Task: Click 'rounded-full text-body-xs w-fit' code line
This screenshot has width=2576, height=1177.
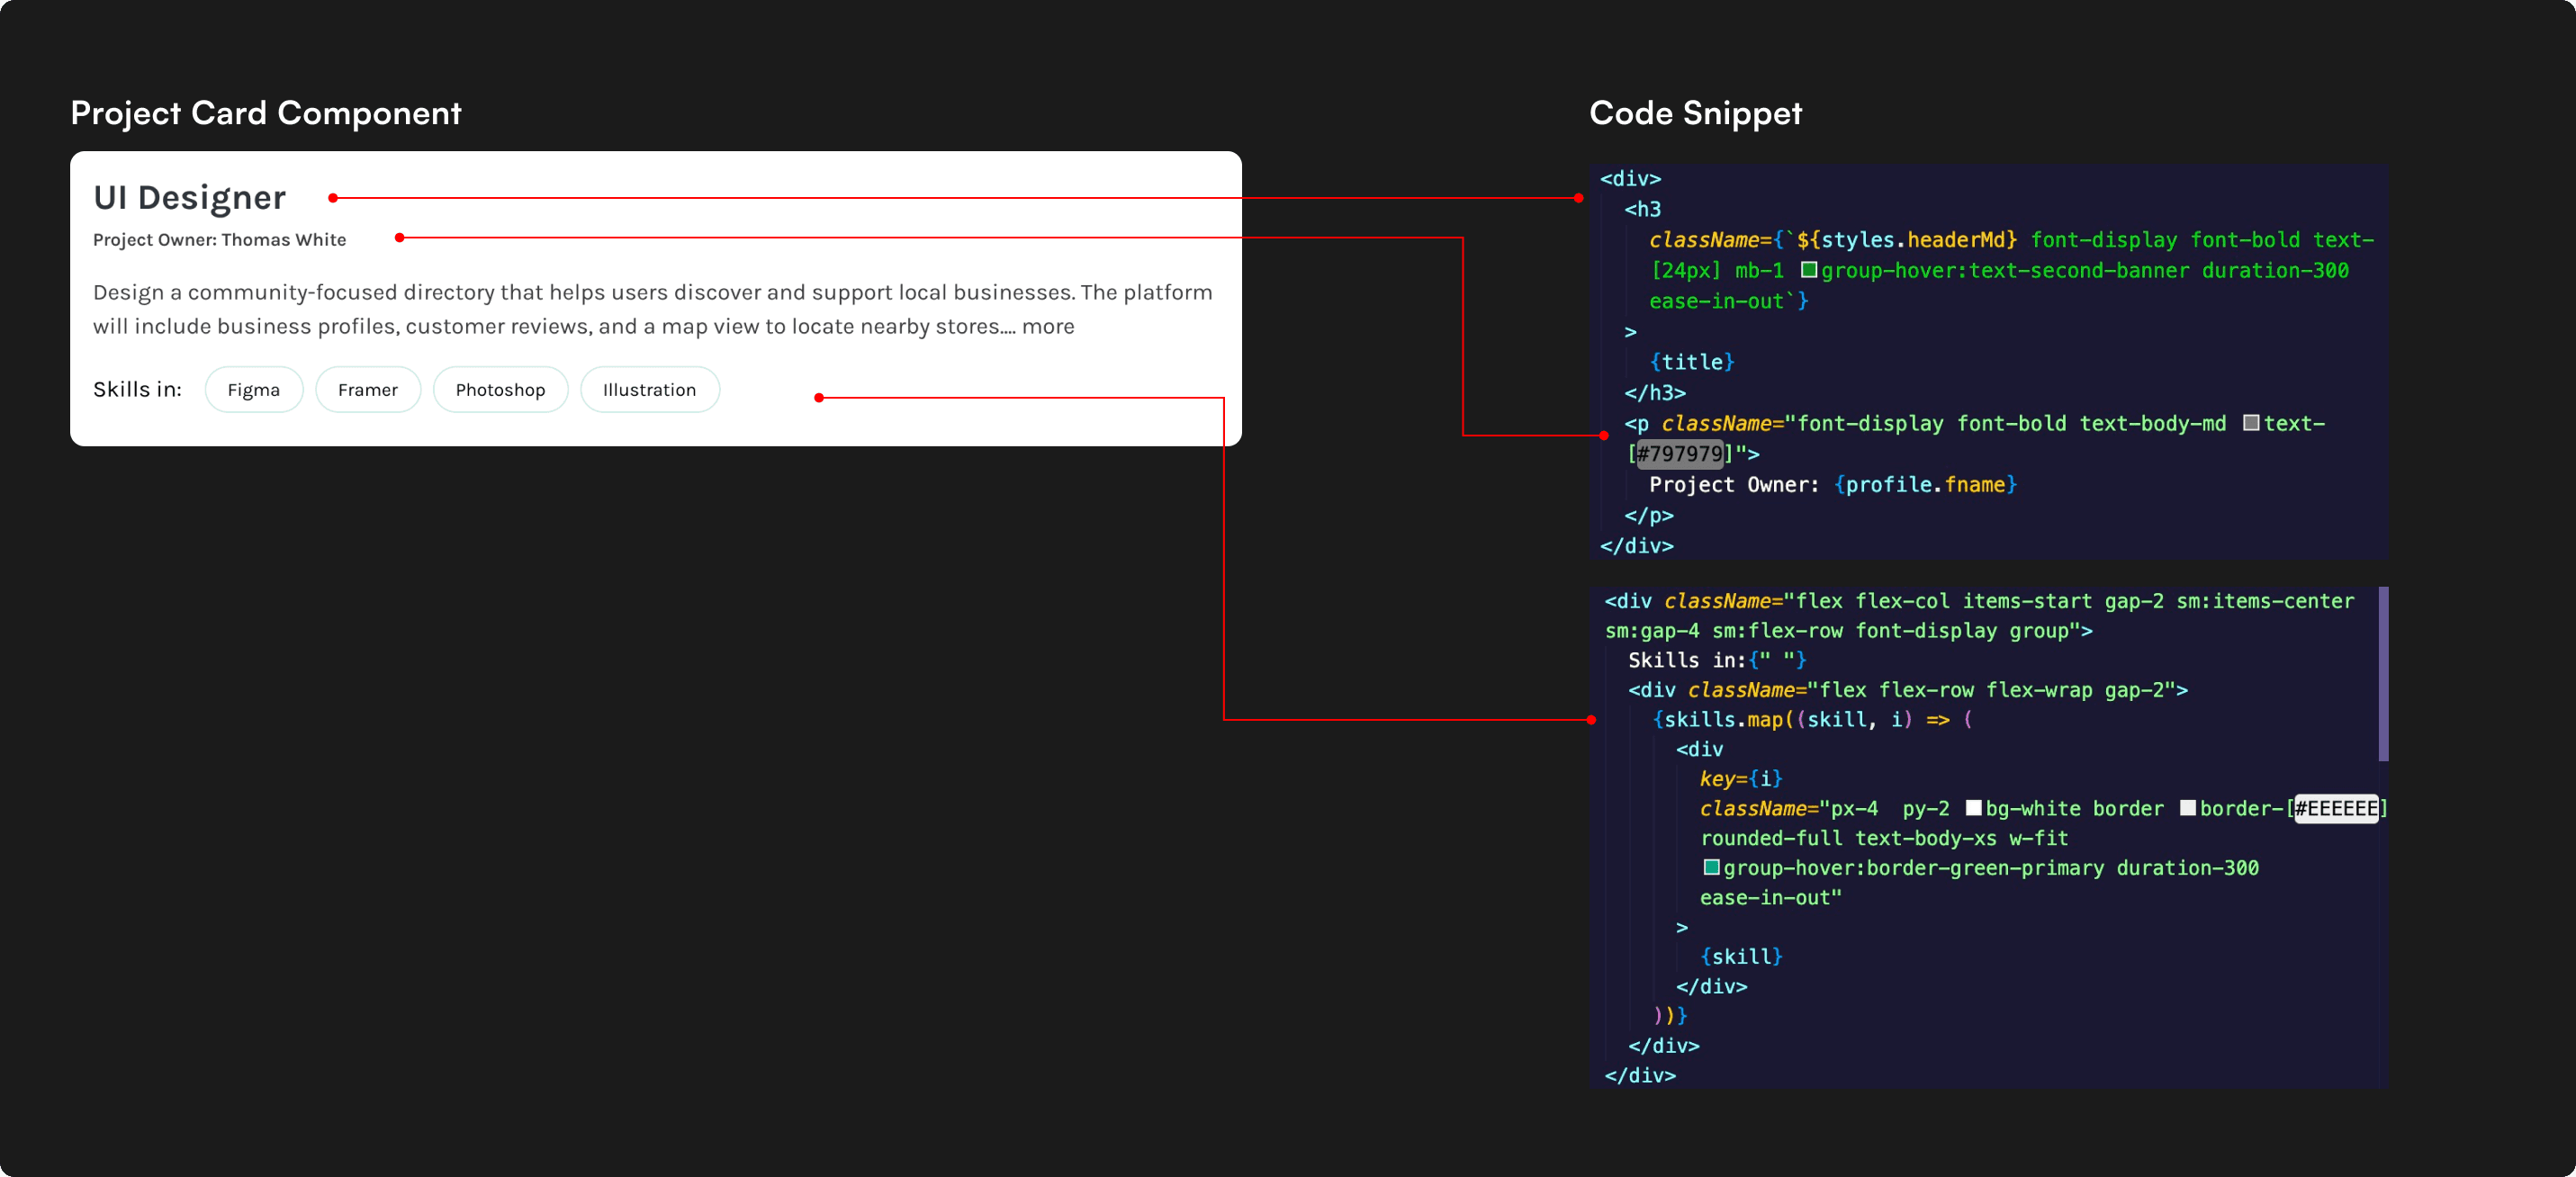Action: point(1884,838)
